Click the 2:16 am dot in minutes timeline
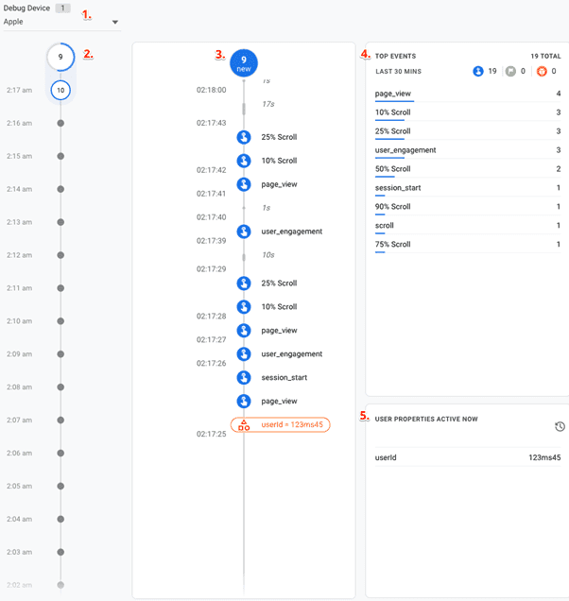This screenshot has width=569, height=601. point(60,123)
